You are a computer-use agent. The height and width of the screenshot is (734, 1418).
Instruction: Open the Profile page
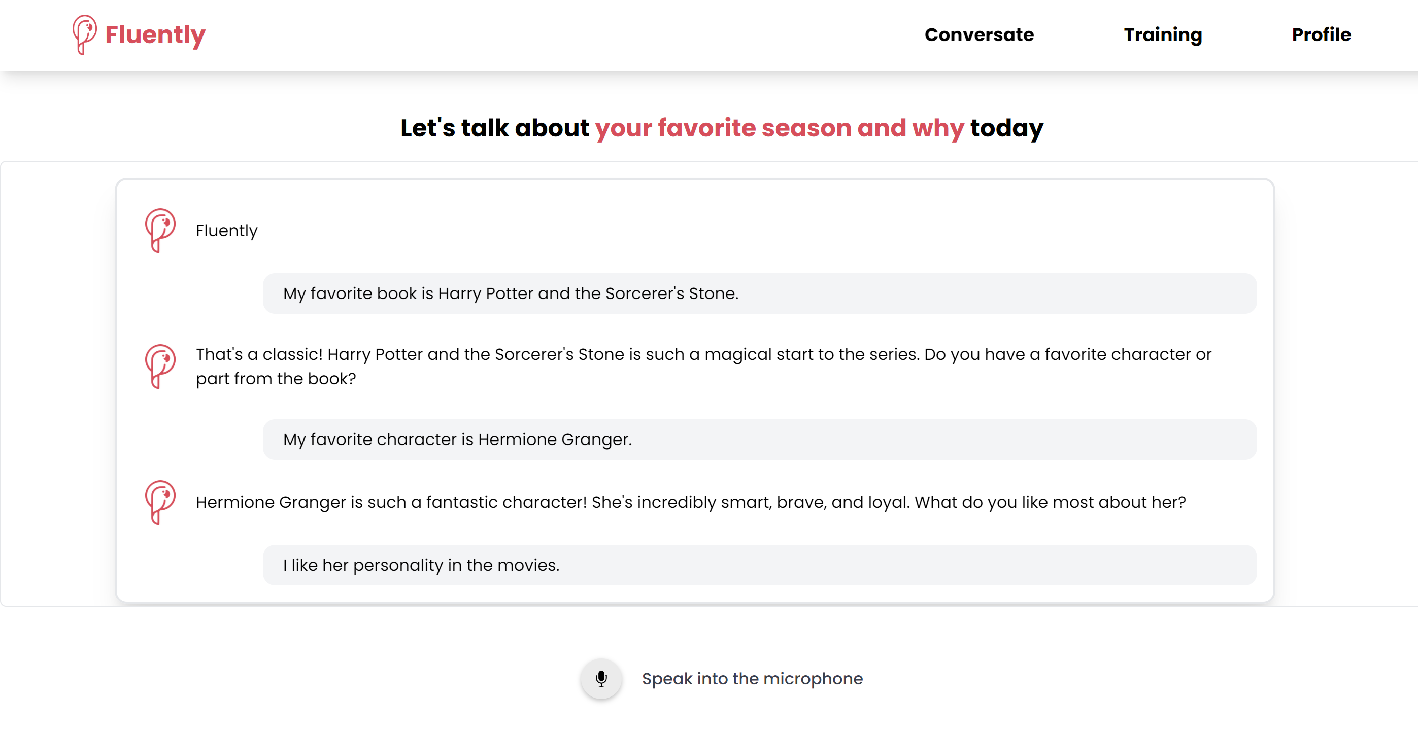(x=1321, y=34)
